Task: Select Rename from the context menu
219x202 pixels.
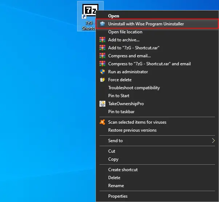Action: point(157,186)
